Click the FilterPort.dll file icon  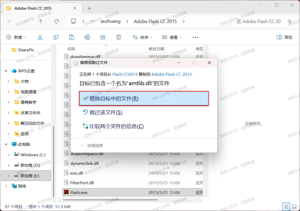(66, 182)
